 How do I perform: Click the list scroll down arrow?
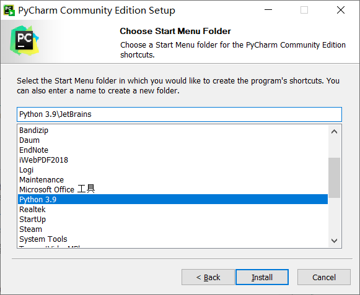(x=335, y=241)
